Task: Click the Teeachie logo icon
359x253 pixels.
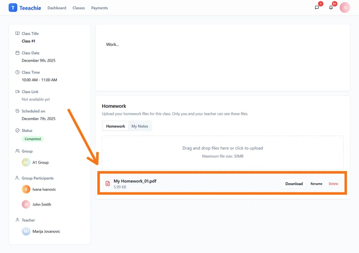Action: tap(13, 8)
